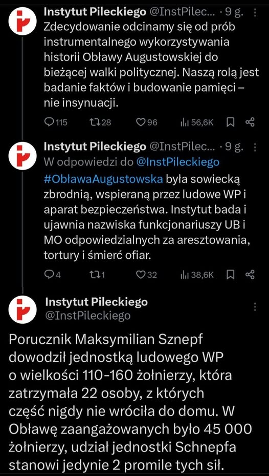Reply to second tweet with 4 comments
269x476 pixels.
point(53,275)
